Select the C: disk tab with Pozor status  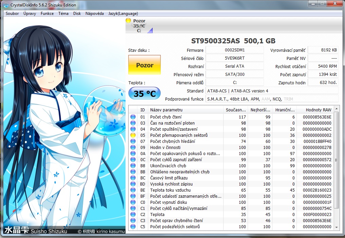(x=139, y=26)
